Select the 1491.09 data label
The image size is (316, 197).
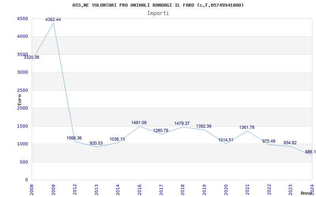139,123
